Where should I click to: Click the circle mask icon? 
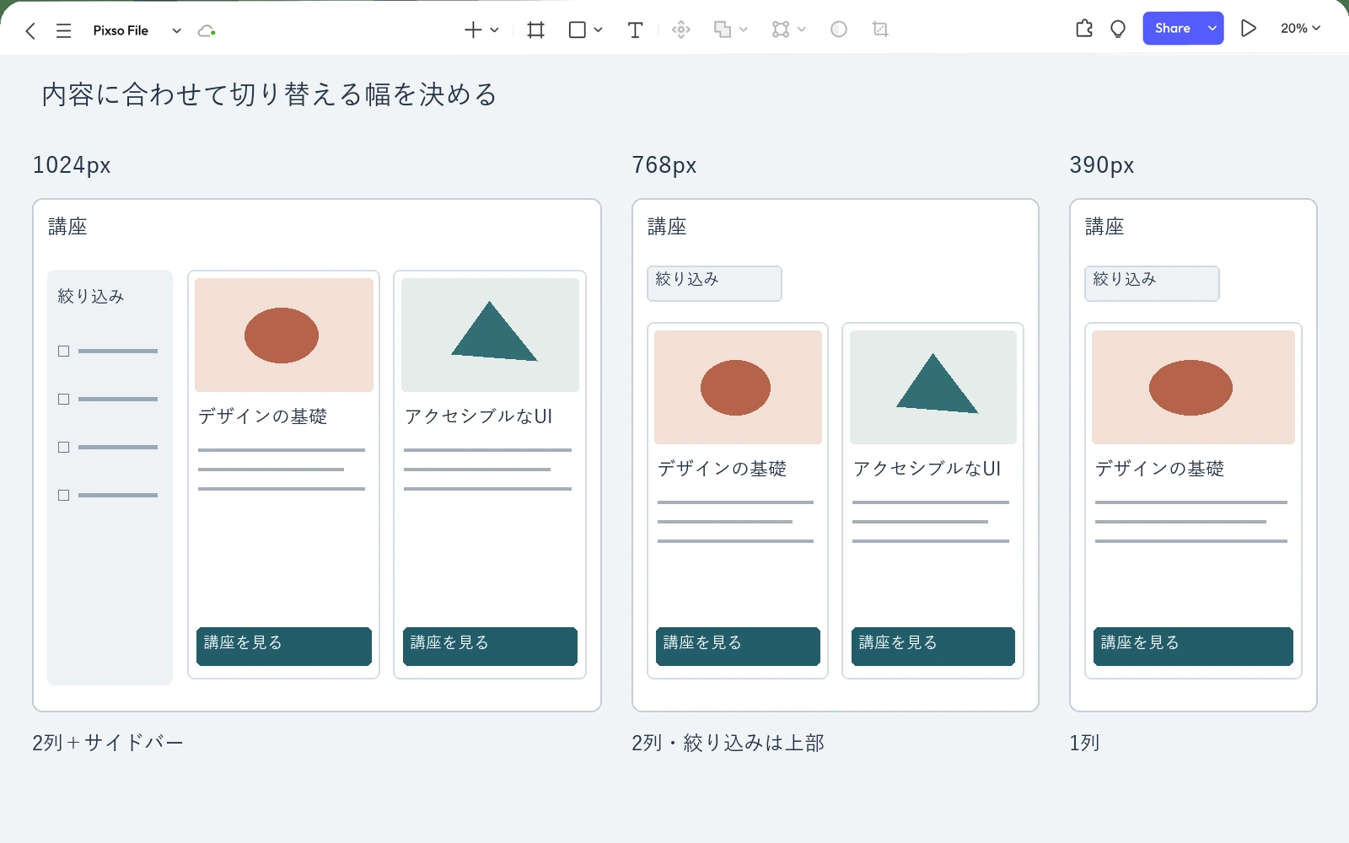pyautogui.click(x=839, y=30)
